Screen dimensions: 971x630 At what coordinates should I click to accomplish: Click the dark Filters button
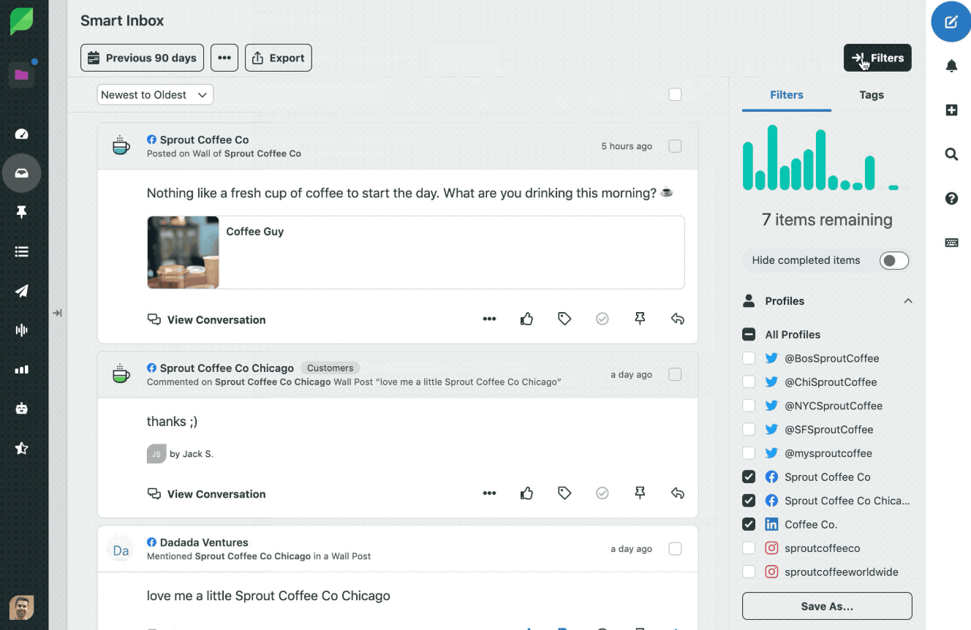(x=877, y=58)
